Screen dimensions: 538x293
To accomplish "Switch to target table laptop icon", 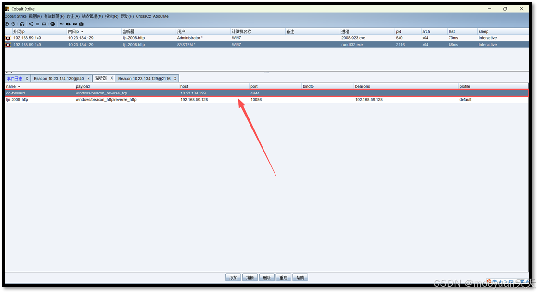I will pyautogui.click(x=44, y=24).
